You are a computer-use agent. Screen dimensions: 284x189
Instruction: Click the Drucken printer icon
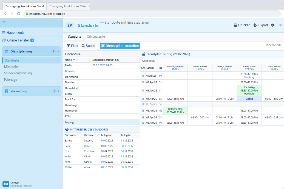[x=235, y=25]
